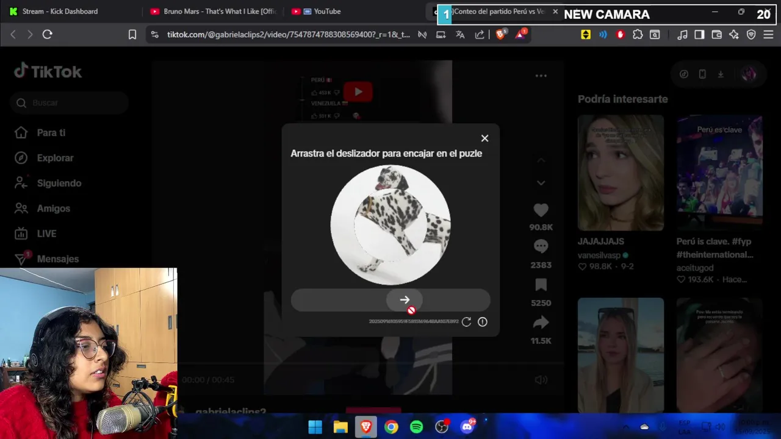Like the video with 90.8K hearts

tap(541, 210)
